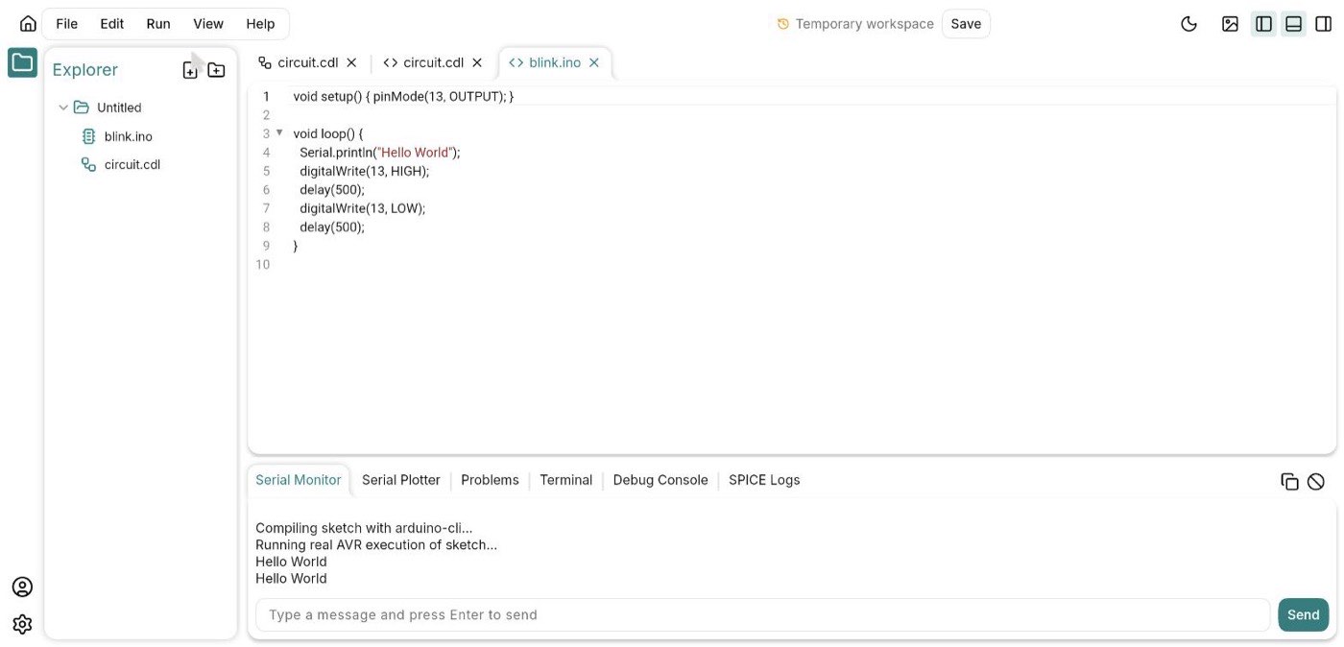Open the SPICE Logs tab

pos(764,480)
